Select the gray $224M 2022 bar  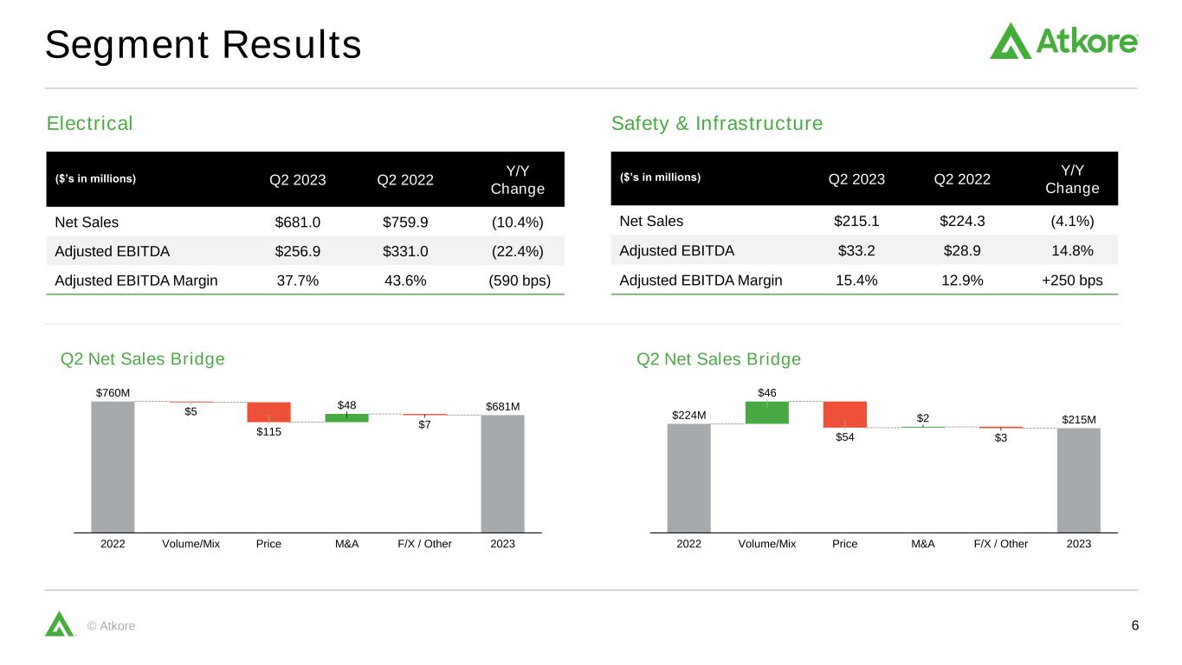(688, 477)
